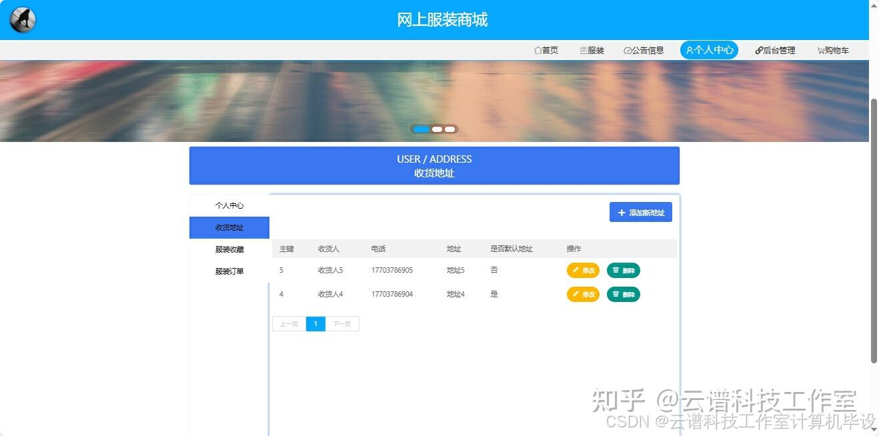This screenshot has width=879, height=436.
Task: Click 删除 for 收货人4
Action: [624, 294]
